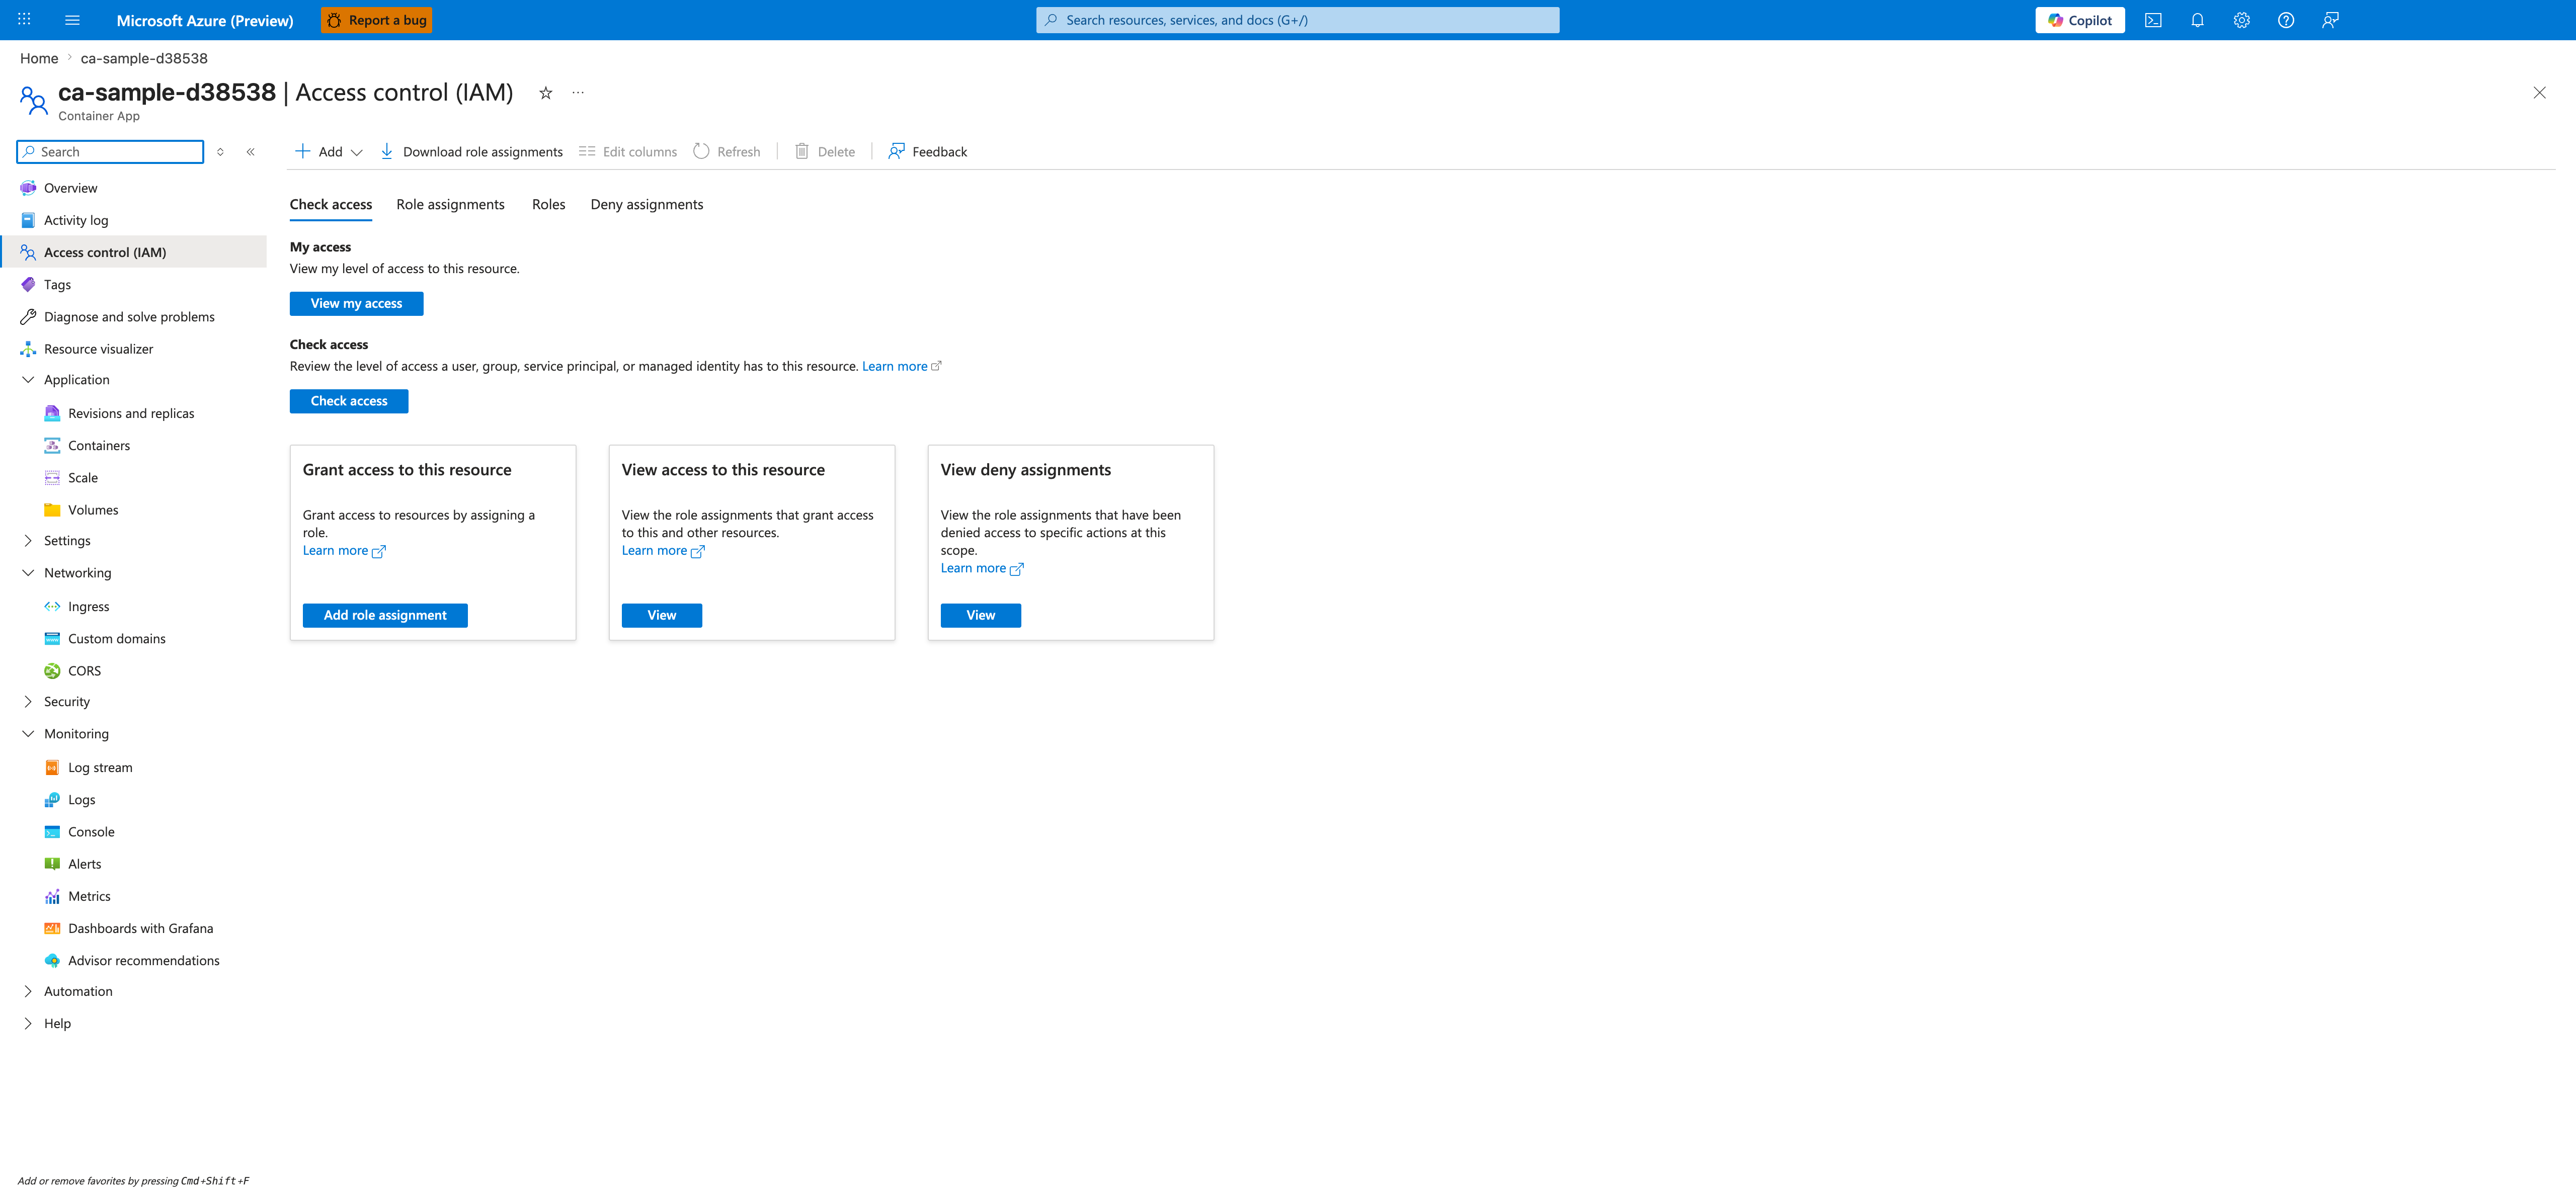Click View in View access card
The image size is (2576, 1191).
click(x=662, y=616)
